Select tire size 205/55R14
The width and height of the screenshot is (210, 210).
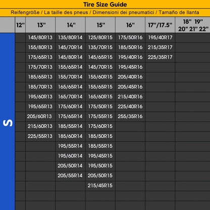(70, 176)
